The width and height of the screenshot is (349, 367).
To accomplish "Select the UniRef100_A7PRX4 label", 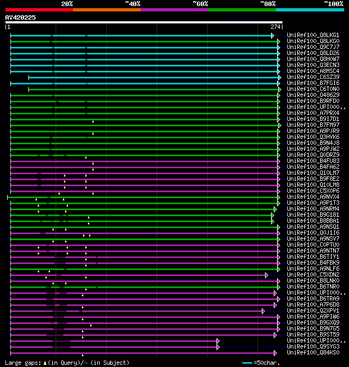I will pyautogui.click(x=313, y=113).
